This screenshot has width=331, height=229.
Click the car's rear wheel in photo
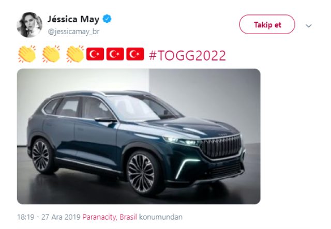(x=41, y=156)
